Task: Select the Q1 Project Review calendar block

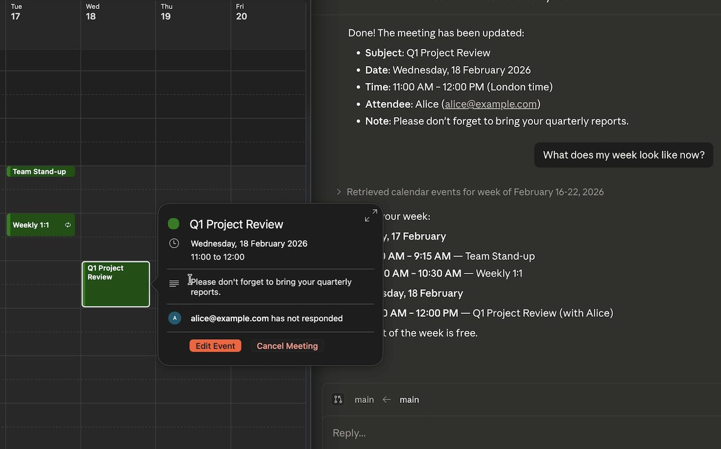Action: 115,284
